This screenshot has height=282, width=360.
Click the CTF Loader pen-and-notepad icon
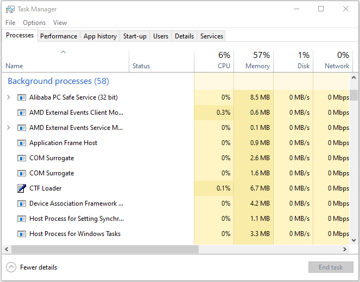pyautogui.click(x=22, y=188)
